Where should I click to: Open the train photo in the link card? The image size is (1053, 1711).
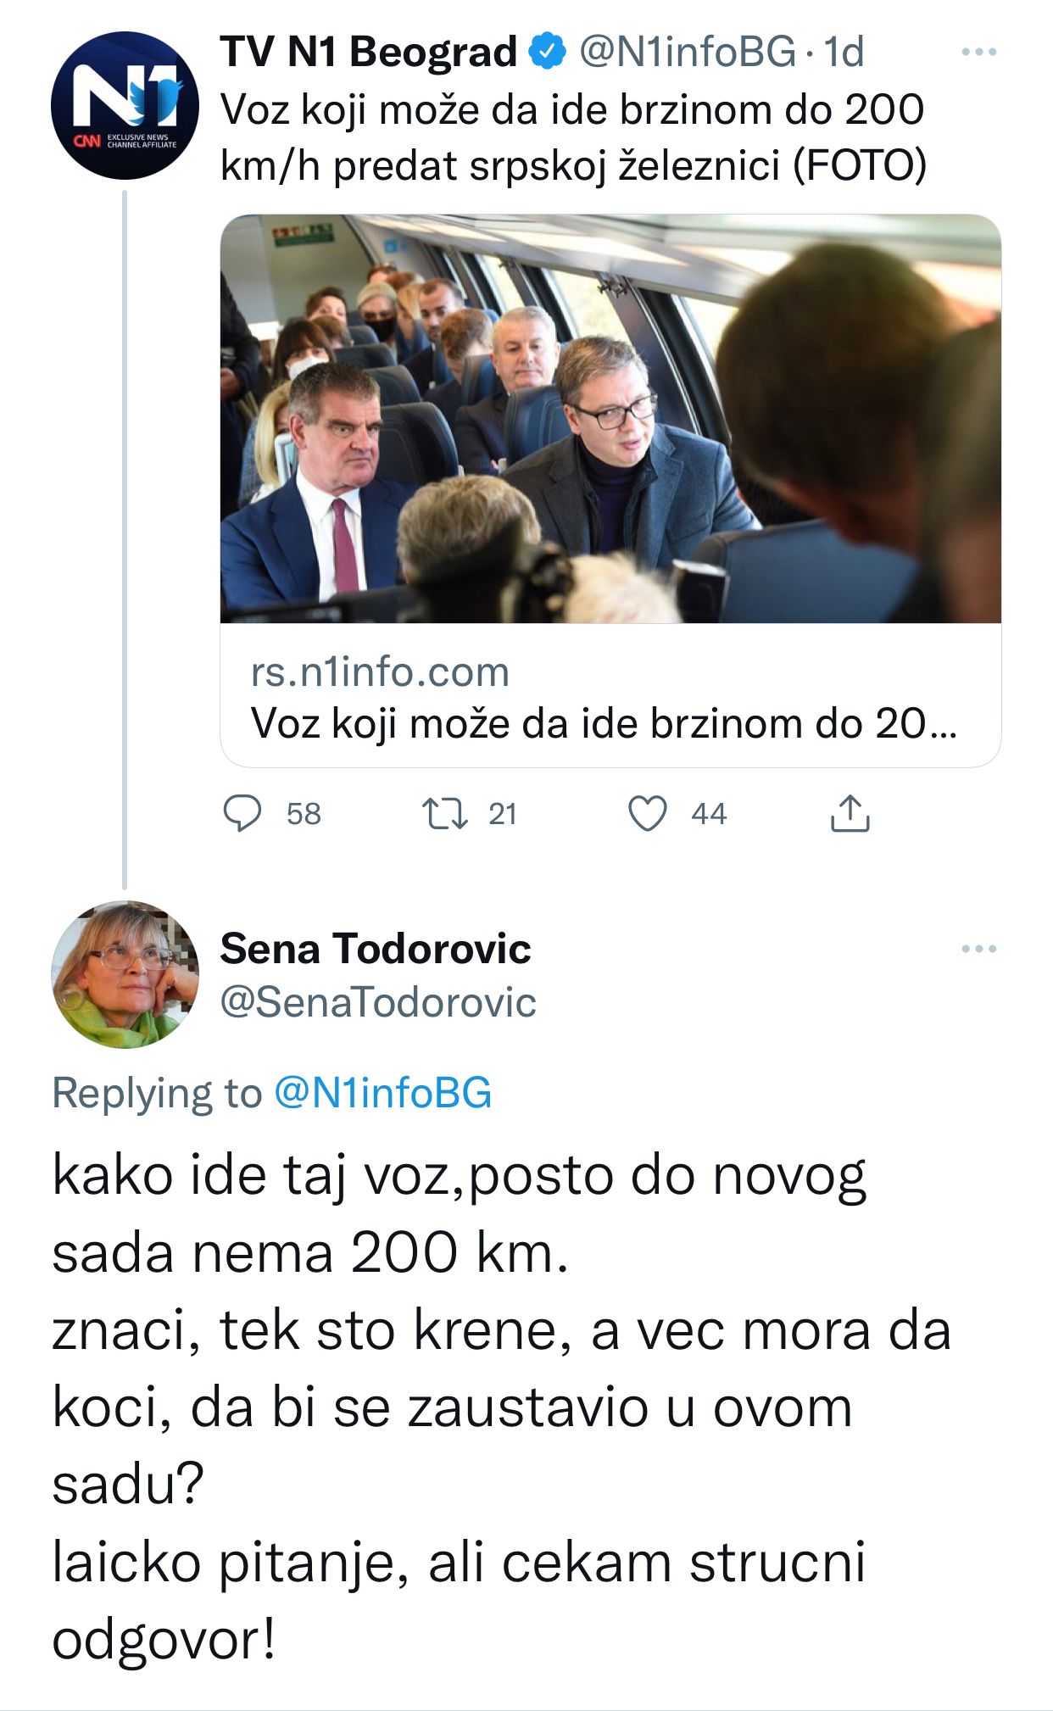coord(610,419)
